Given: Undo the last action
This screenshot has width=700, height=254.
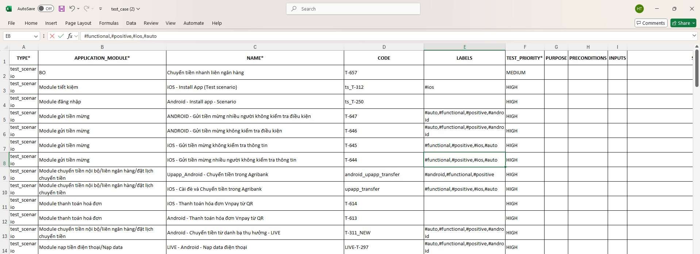Looking at the screenshot, I should (x=72, y=9).
